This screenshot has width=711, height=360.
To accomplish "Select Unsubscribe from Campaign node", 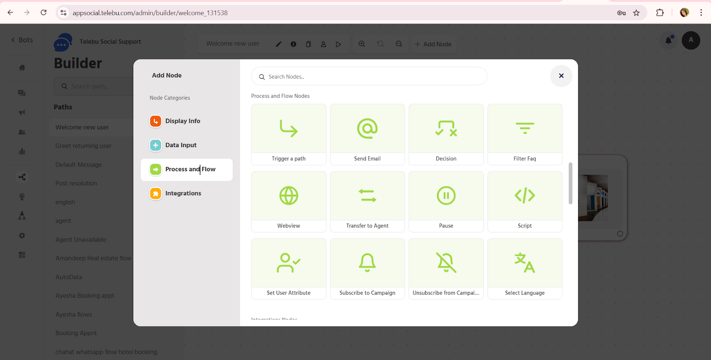I will (x=446, y=268).
